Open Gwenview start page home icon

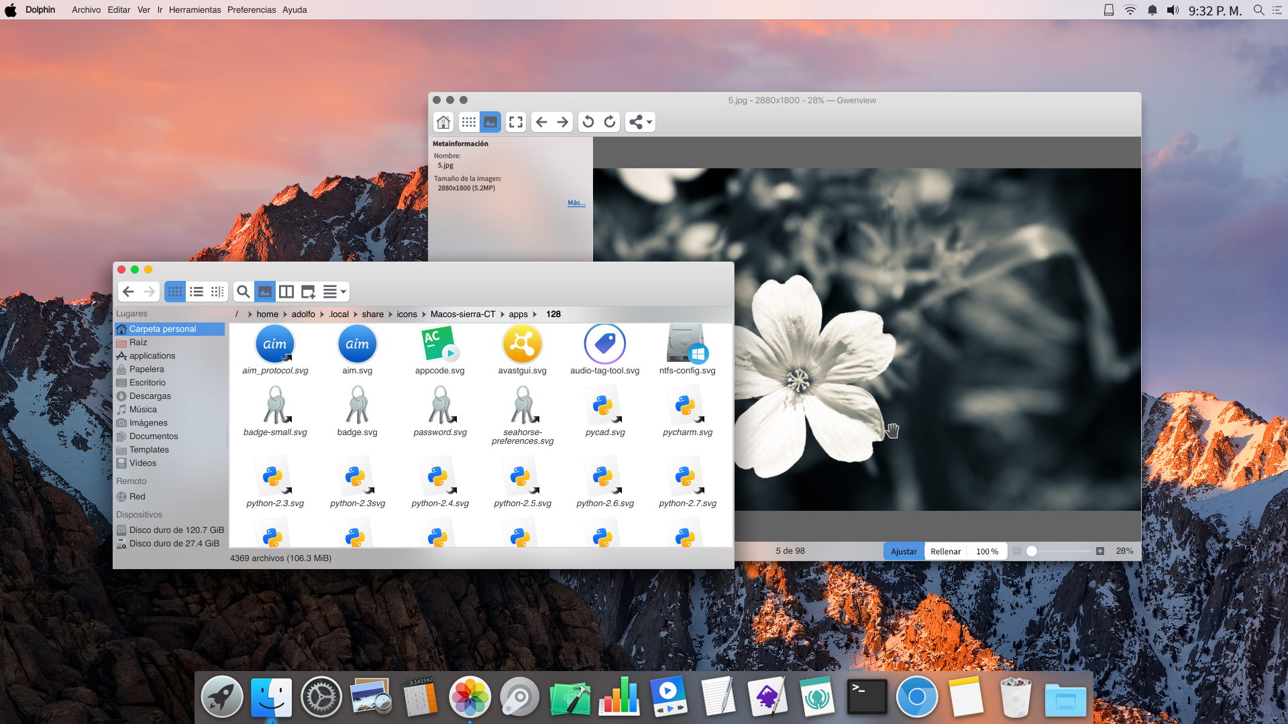click(x=443, y=122)
